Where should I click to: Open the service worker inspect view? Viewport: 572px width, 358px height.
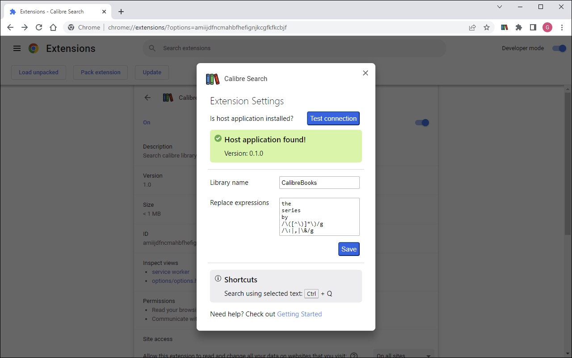[171, 272]
